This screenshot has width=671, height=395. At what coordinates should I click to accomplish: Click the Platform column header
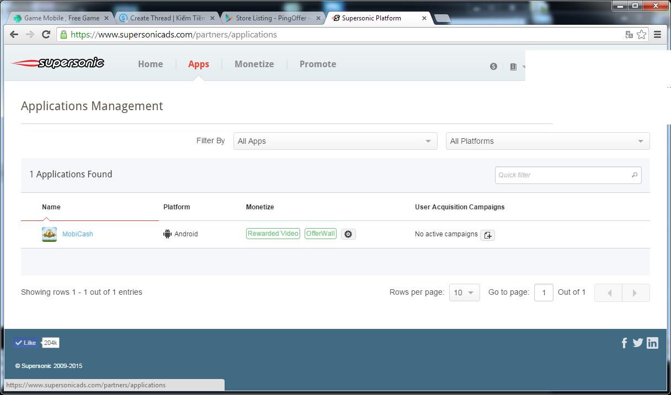(177, 207)
